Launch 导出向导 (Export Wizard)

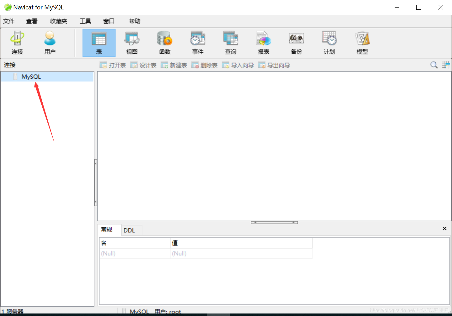click(274, 65)
